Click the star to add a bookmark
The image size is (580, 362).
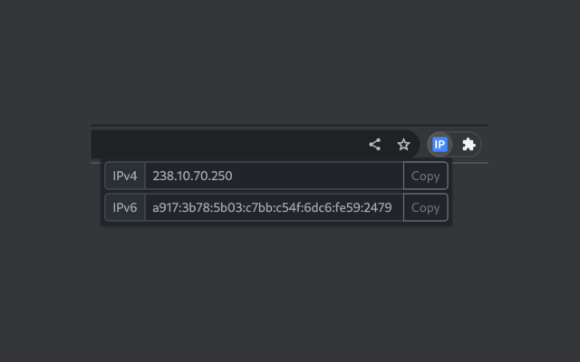coord(403,144)
